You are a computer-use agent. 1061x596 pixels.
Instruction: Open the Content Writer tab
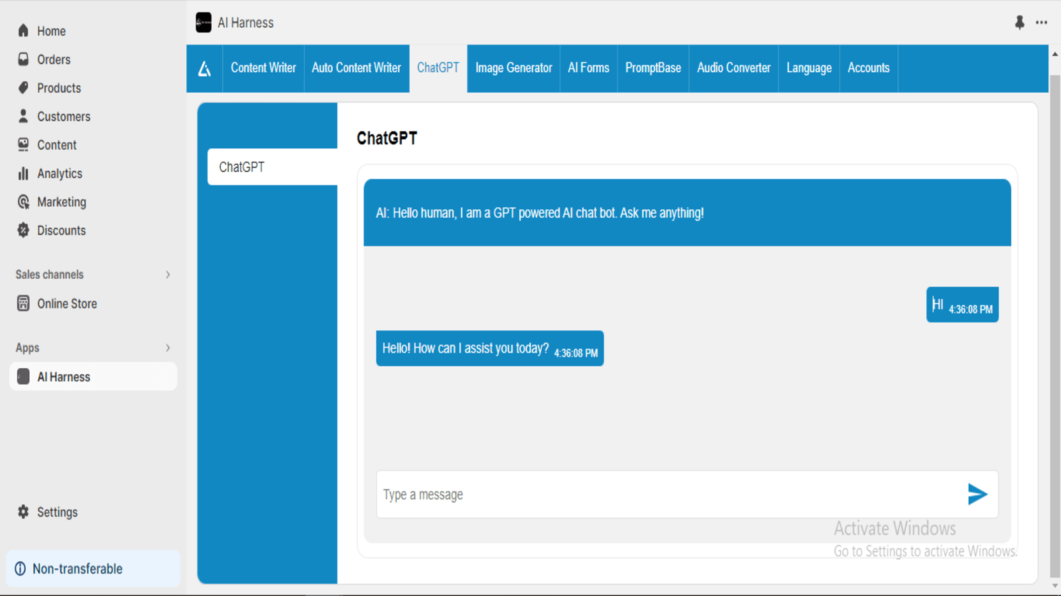(x=263, y=68)
